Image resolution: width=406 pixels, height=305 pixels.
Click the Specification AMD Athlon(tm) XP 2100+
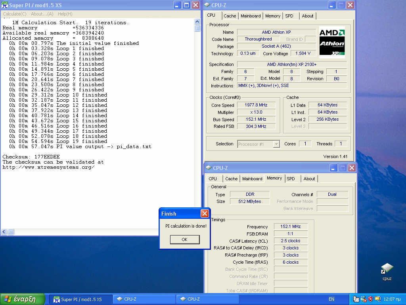[x=292, y=64]
